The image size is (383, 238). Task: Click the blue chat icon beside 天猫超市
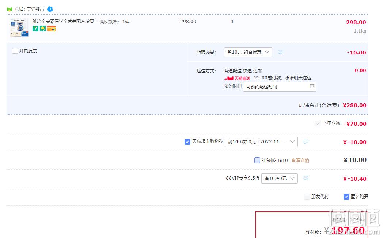[50, 9]
